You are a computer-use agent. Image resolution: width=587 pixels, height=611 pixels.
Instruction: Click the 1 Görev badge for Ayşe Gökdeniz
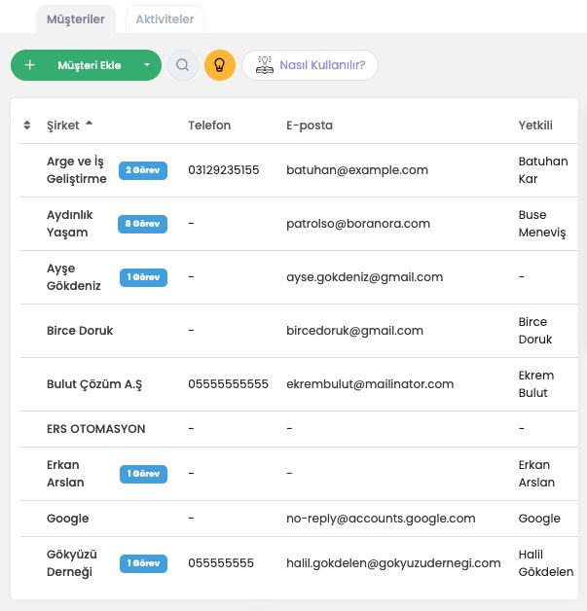point(143,277)
